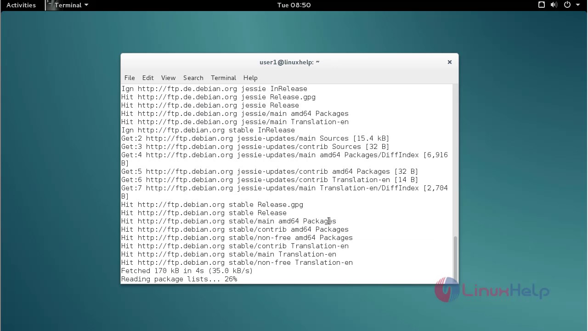Open the Activities overview
The height and width of the screenshot is (331, 588).
[x=21, y=5]
